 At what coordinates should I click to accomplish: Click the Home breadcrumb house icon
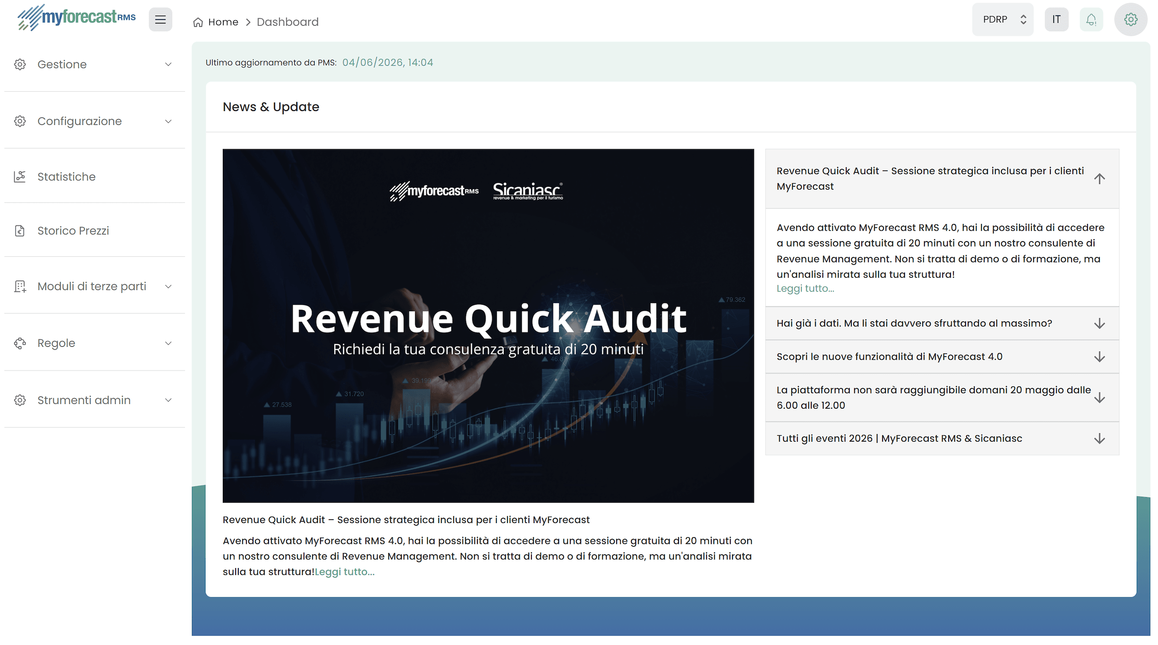tap(198, 22)
